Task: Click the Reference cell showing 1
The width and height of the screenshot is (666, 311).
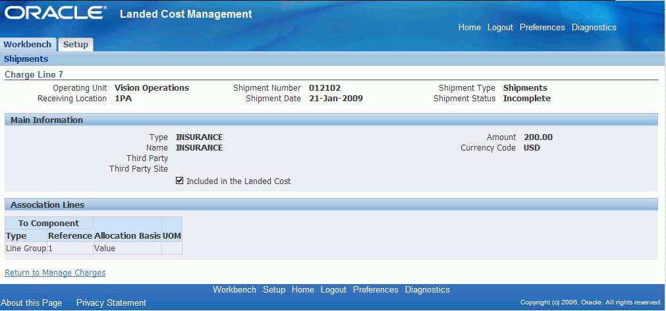Action: point(70,249)
